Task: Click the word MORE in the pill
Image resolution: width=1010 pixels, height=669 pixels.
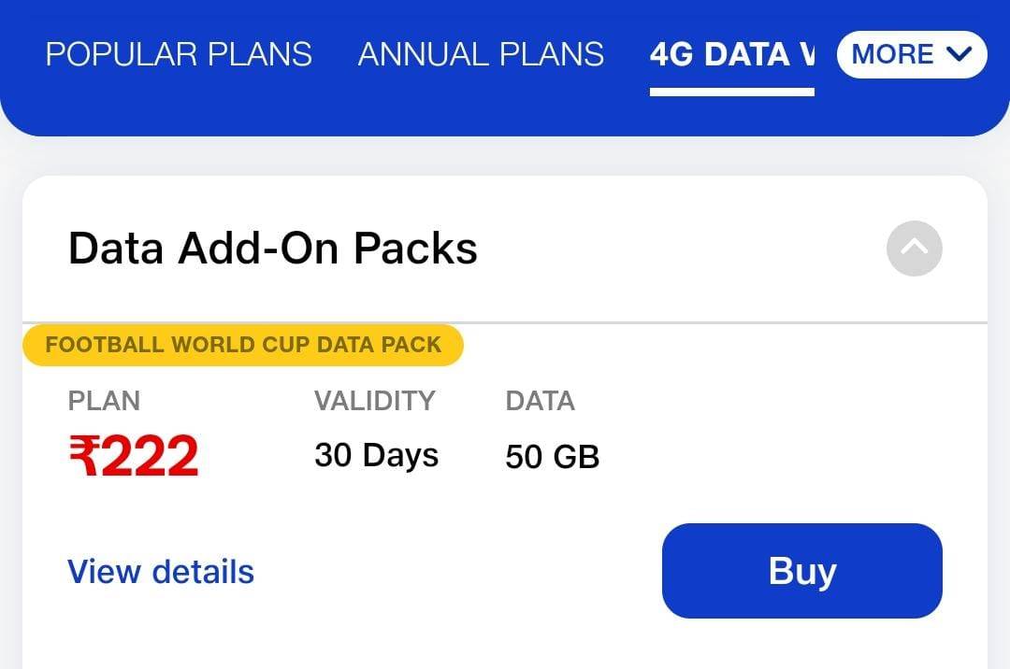Action: click(x=892, y=54)
